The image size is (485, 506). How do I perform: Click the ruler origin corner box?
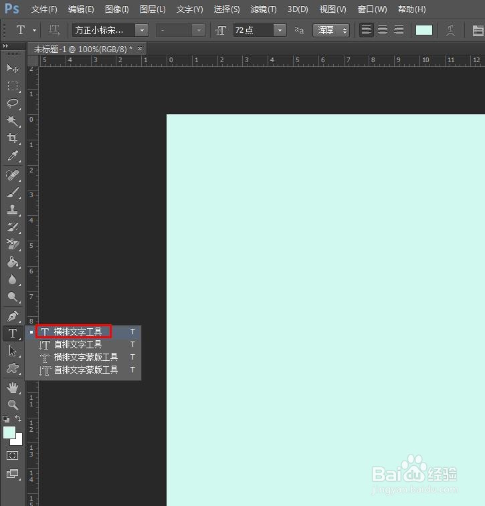click(x=33, y=61)
